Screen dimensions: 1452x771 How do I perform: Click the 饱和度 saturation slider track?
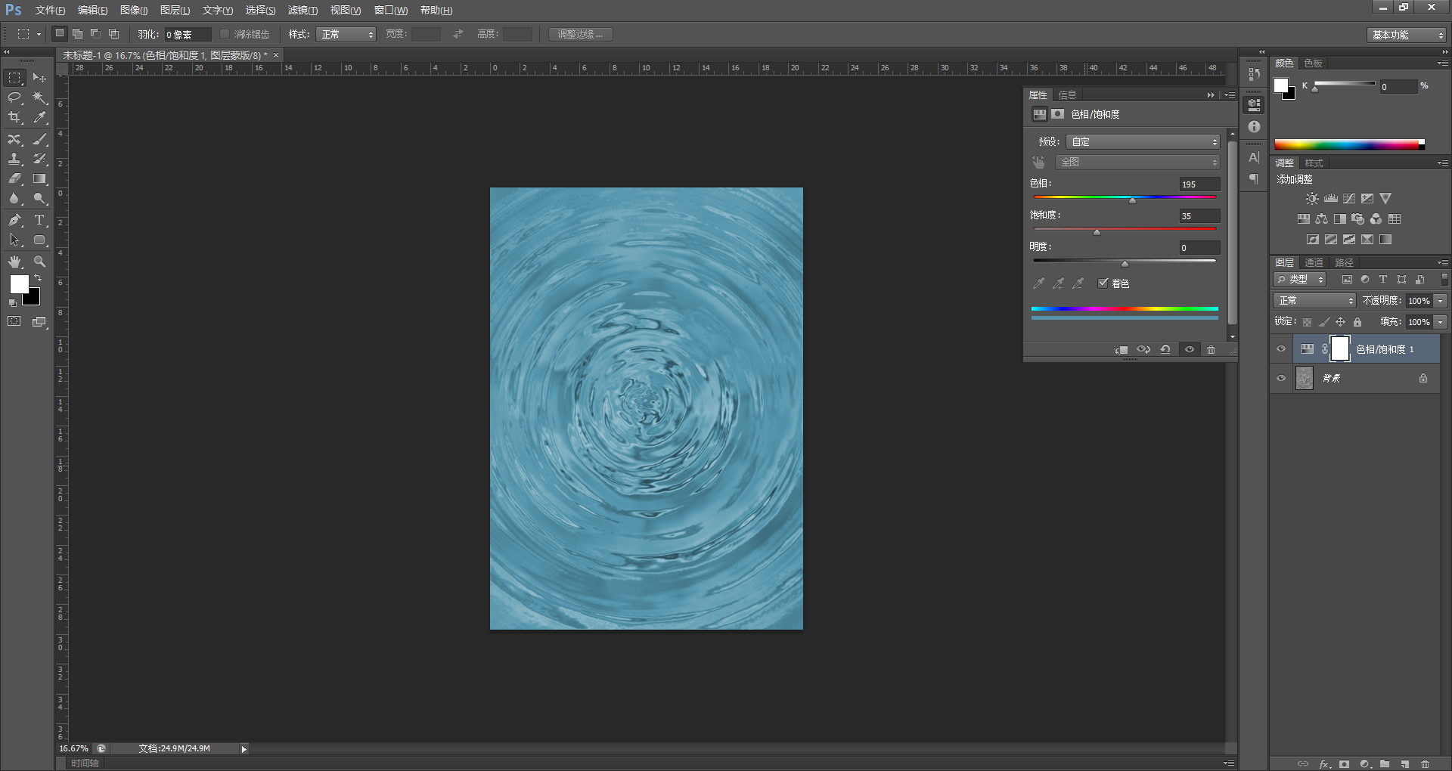1125,229
